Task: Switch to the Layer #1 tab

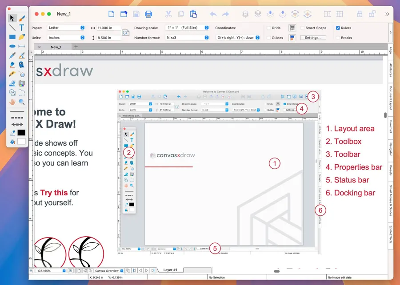Action: coord(170,270)
